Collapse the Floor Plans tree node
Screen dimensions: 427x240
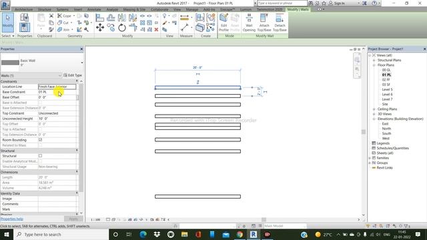(x=374, y=65)
